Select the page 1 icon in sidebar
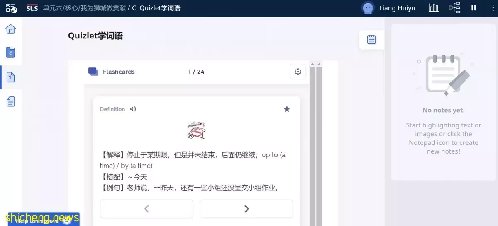Viewport: 498px width, 226px height. coord(11,77)
